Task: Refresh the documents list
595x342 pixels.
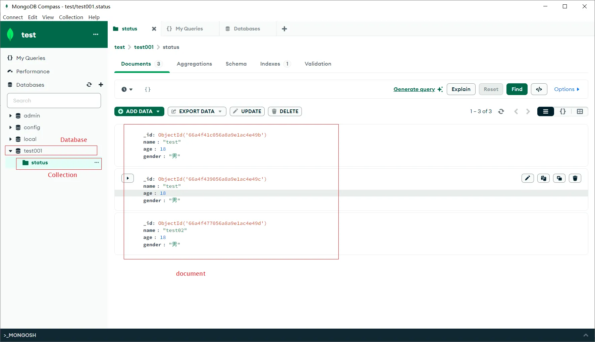Action: pyautogui.click(x=501, y=111)
